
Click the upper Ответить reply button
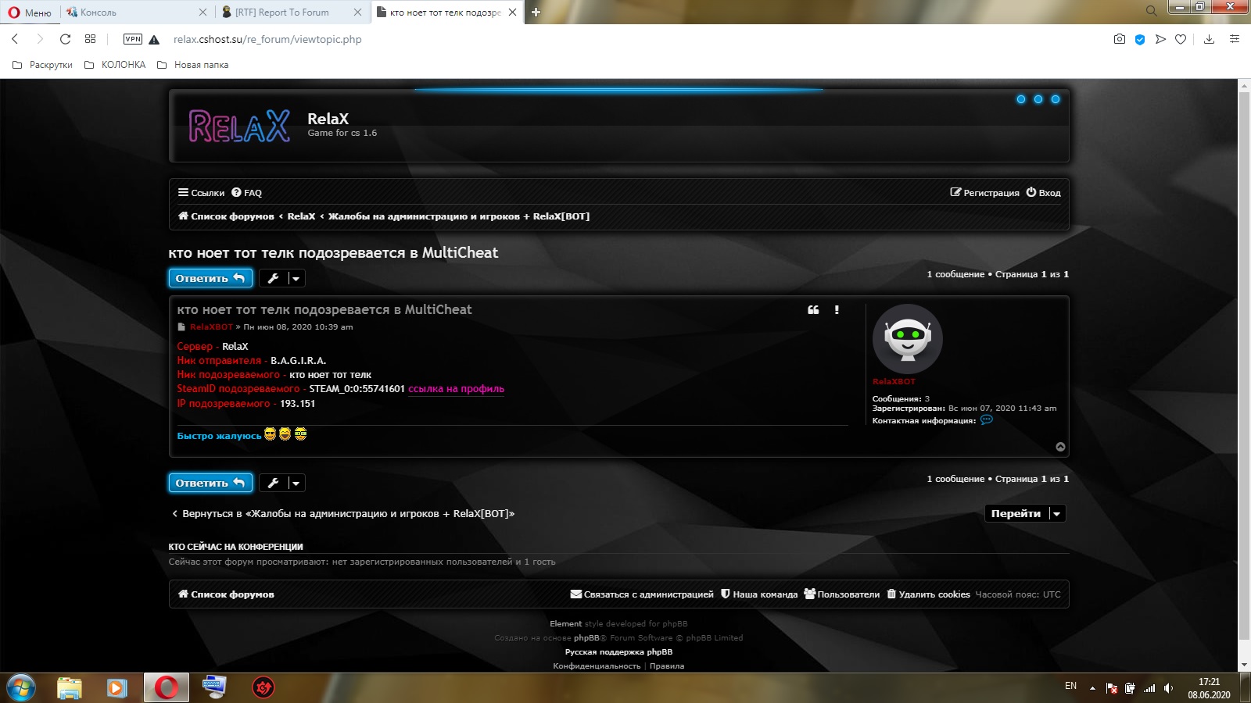tap(210, 278)
